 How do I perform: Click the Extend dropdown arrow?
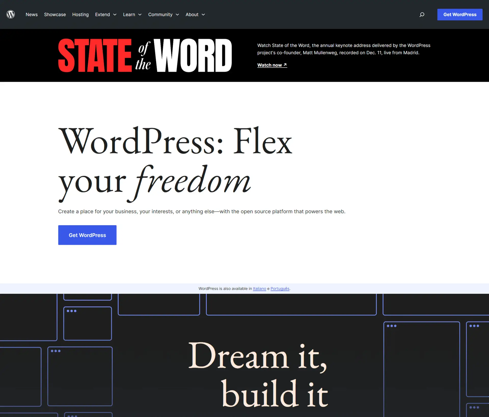coord(115,14)
